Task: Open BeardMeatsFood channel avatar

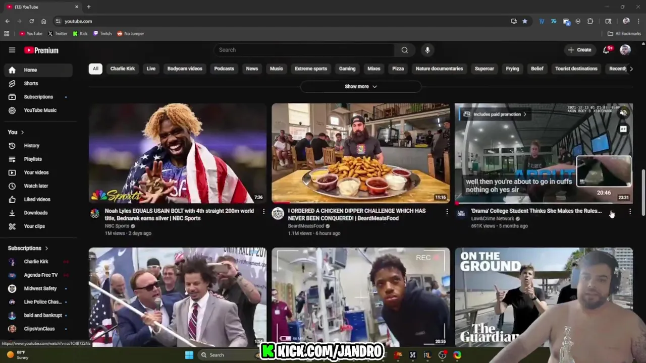Action: (278, 214)
